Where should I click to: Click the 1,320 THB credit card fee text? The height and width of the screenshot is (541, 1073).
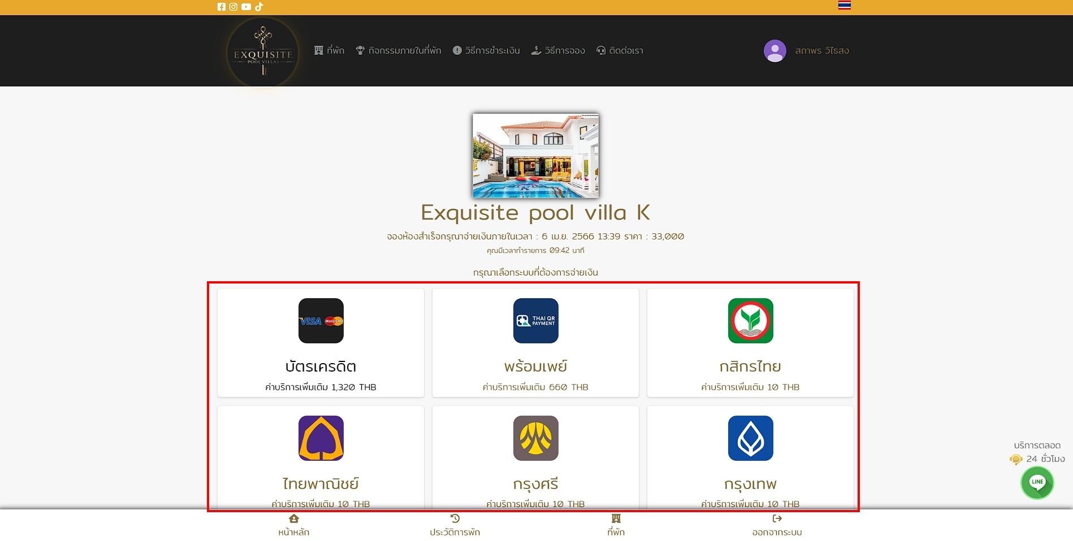click(321, 387)
